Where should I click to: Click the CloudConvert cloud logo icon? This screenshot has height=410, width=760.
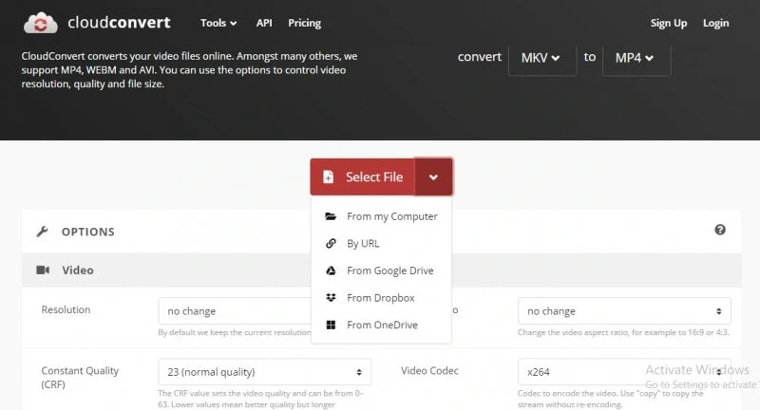[x=40, y=23]
